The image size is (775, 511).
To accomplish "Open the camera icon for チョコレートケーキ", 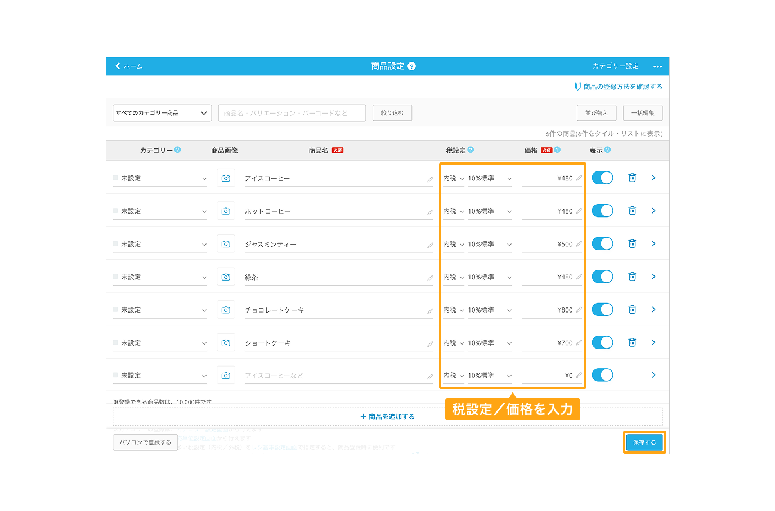I will pos(226,310).
